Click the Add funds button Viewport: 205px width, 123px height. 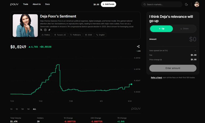click(x=108, y=4)
